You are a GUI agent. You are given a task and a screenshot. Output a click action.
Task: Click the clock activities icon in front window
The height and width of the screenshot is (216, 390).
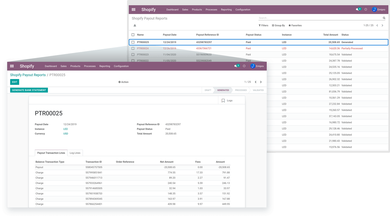click(x=244, y=66)
